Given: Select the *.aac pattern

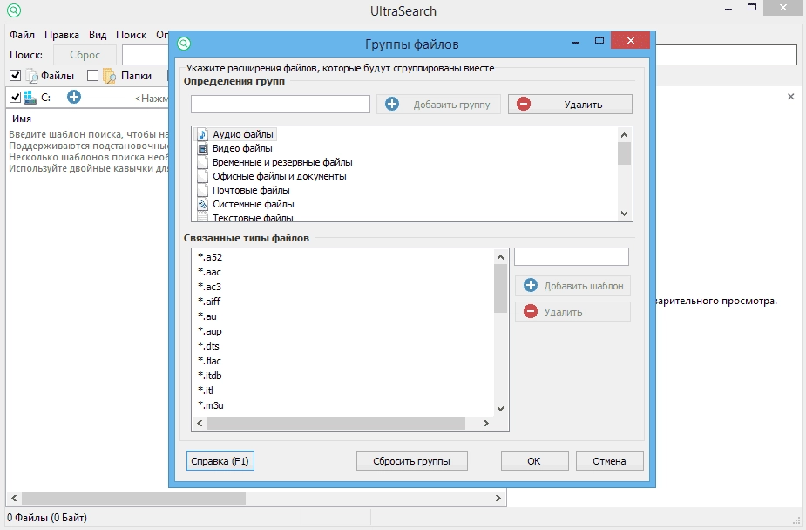Looking at the screenshot, I should pos(210,272).
